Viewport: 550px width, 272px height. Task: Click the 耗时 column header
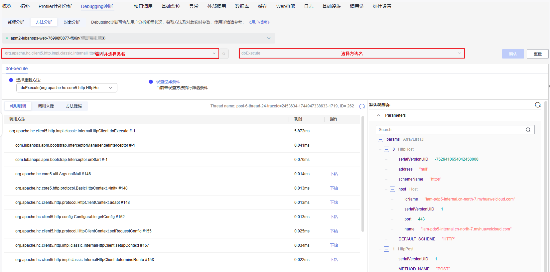[298, 119]
